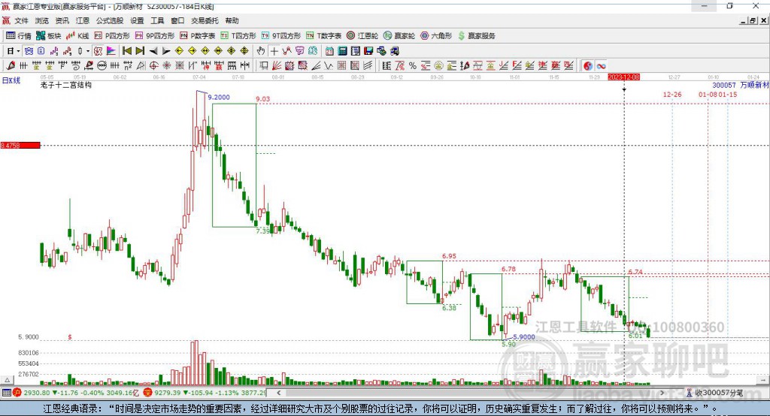Open the P四方形 tool

[112, 36]
